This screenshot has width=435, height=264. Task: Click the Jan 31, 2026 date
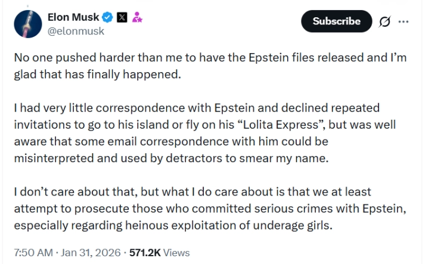coord(89,253)
